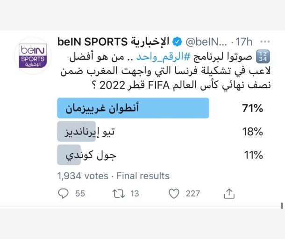Click the reply speech bubble icon
This screenshot has width=285, height=239.
pos(63,193)
